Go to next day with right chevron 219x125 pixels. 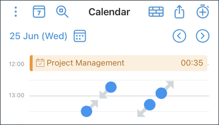point(203,36)
